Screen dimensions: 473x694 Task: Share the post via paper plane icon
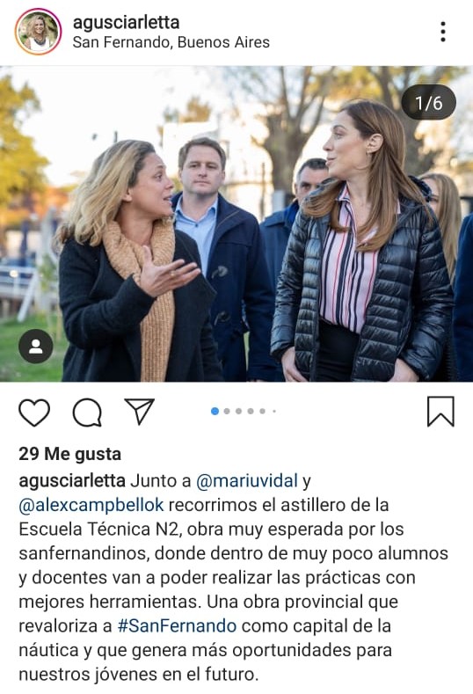(x=140, y=412)
